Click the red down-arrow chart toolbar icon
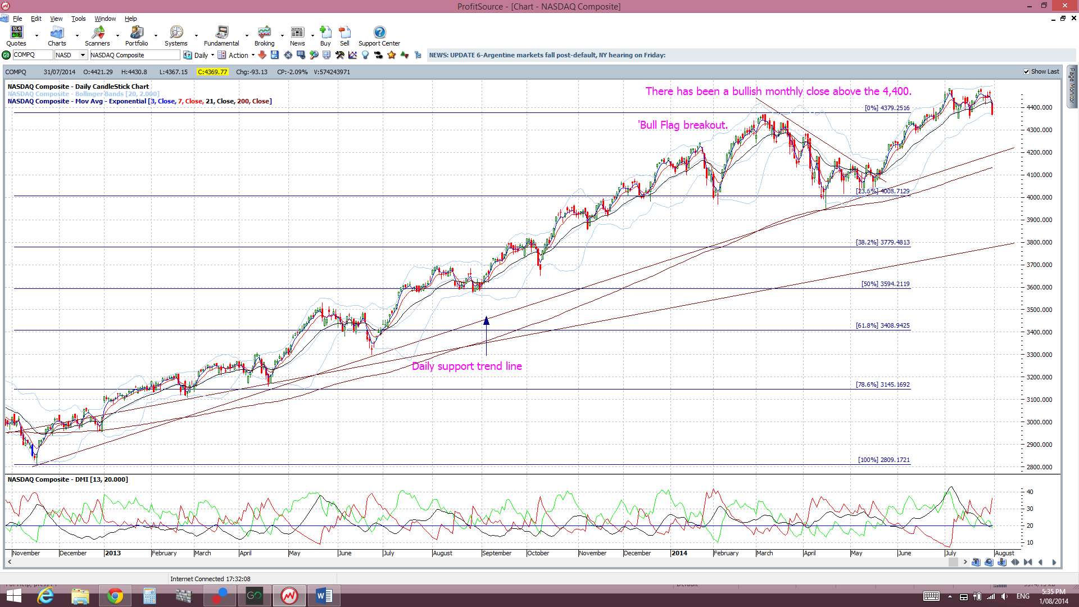This screenshot has width=1079, height=607. pyautogui.click(x=262, y=55)
